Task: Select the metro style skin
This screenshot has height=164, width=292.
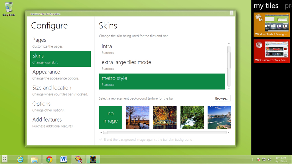Action: click(162, 81)
